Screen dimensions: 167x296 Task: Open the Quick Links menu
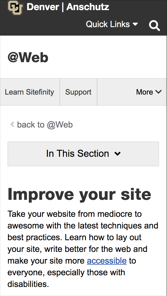(x=107, y=24)
